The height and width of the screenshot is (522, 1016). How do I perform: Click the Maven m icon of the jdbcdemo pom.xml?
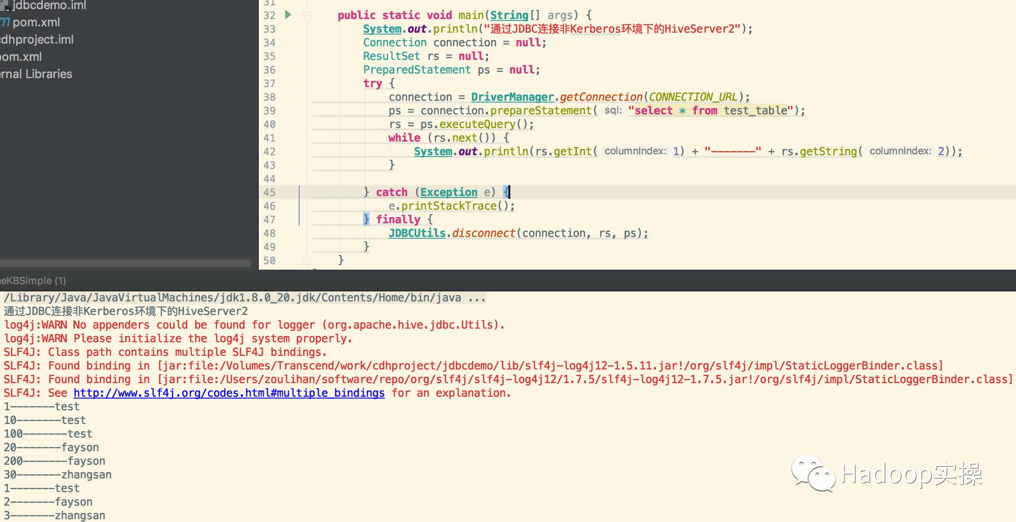click(x=5, y=22)
